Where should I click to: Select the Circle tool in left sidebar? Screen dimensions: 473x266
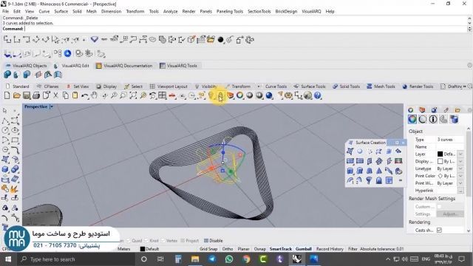point(5,130)
